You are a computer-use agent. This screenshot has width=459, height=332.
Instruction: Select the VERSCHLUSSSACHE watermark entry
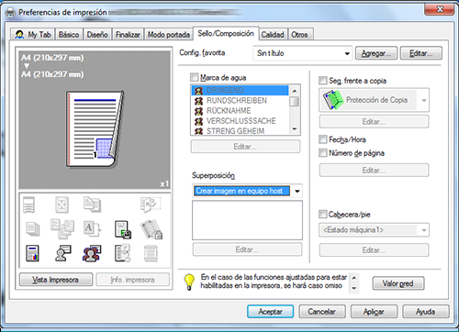[241, 121]
